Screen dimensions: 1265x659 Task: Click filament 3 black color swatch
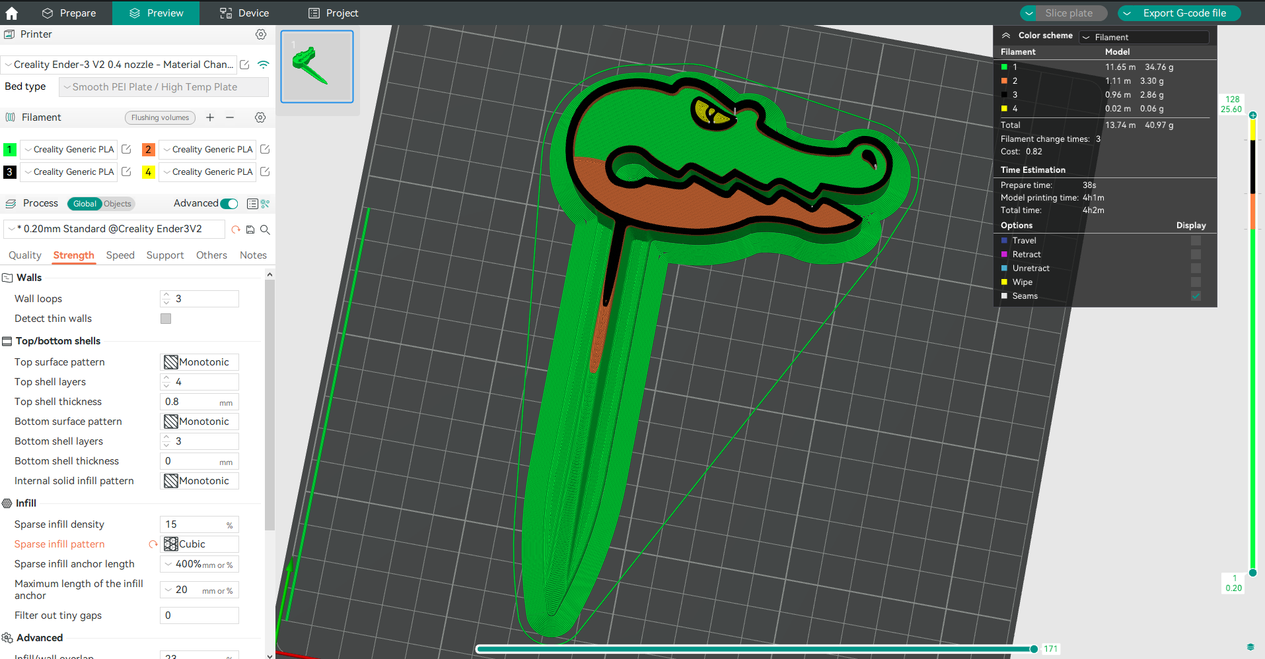(x=10, y=172)
